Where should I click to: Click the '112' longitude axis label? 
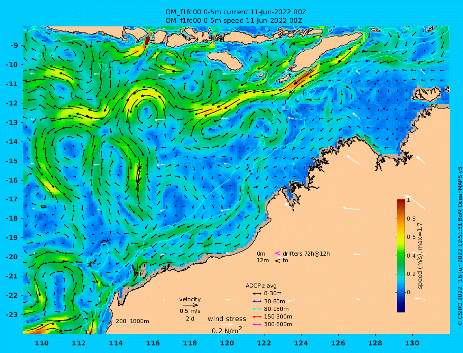click(79, 343)
